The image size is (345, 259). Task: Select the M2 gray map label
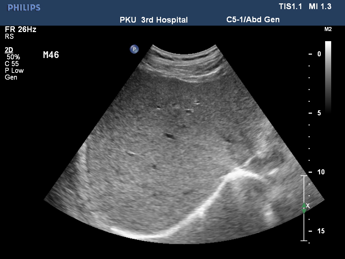click(328, 29)
